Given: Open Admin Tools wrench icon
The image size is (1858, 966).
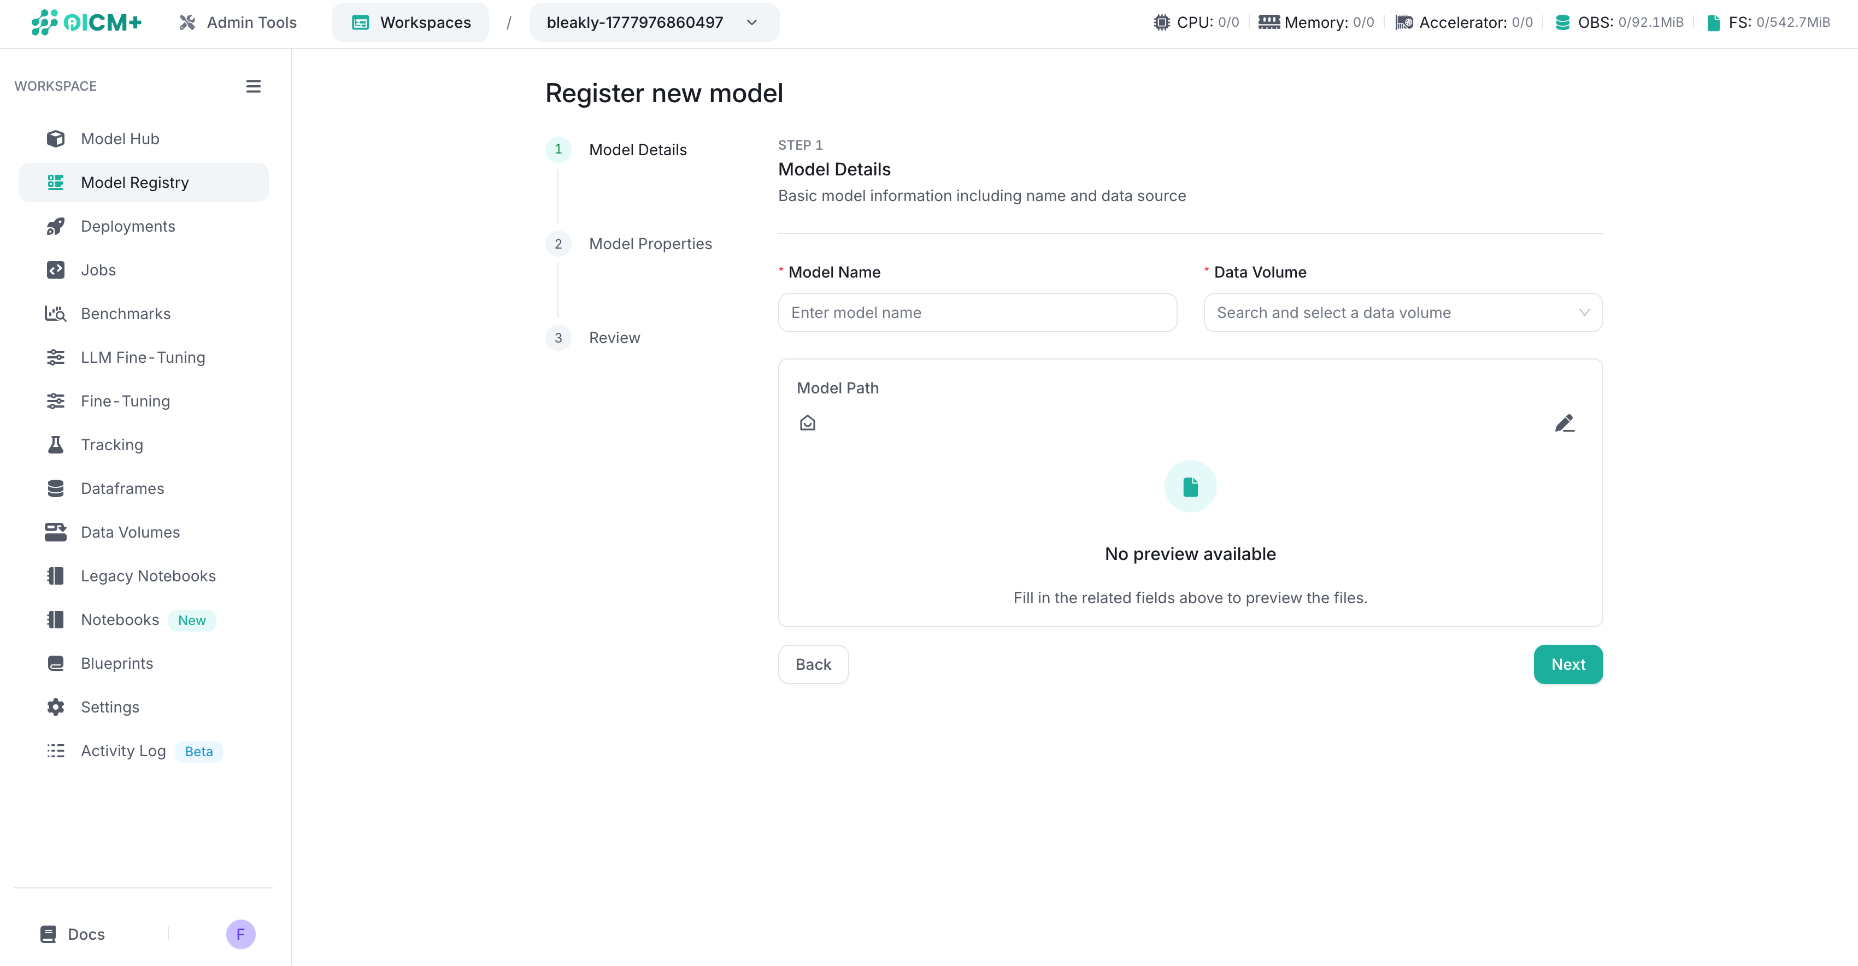Looking at the screenshot, I should point(187,22).
